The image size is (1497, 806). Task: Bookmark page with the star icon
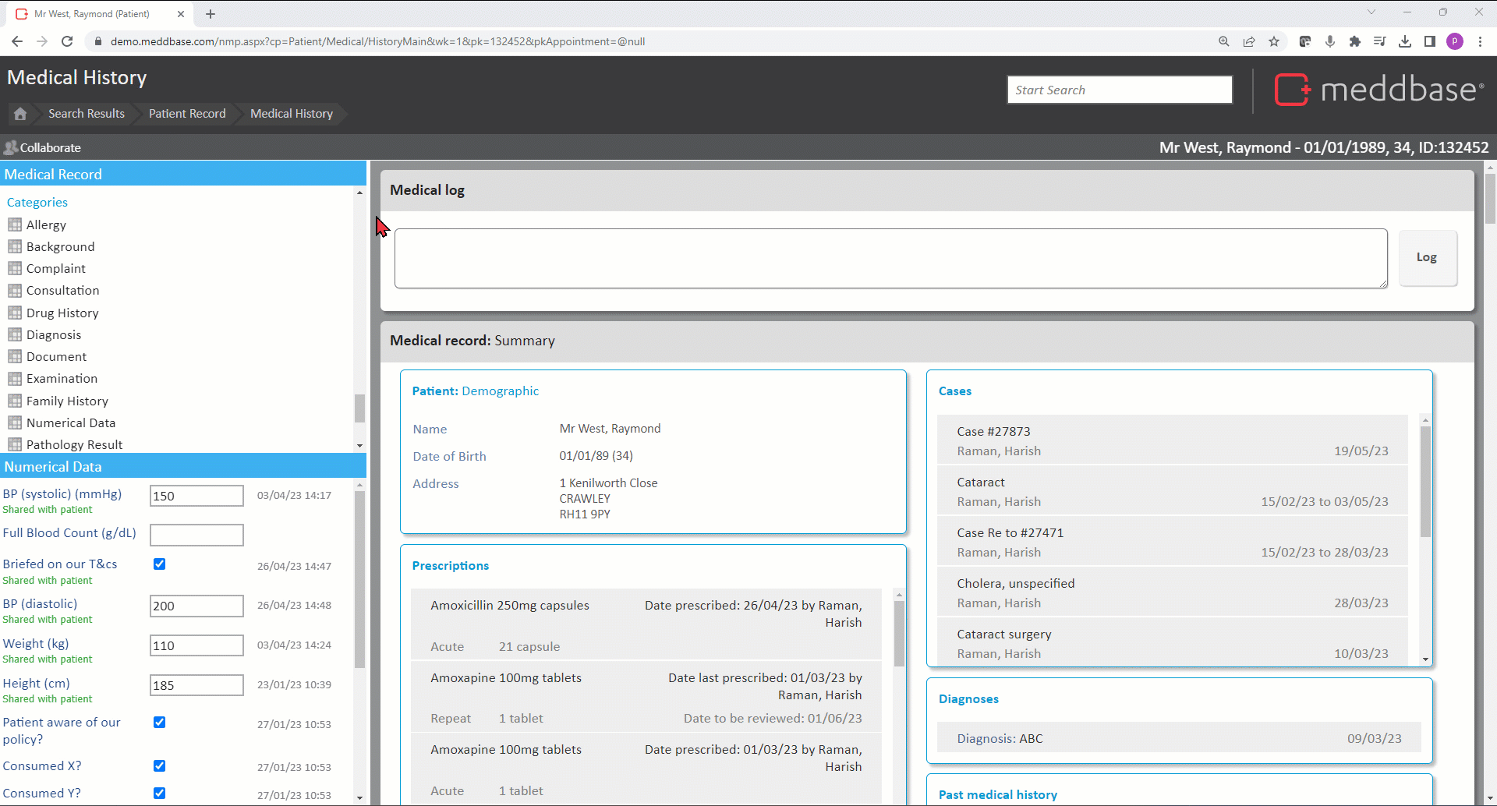(x=1274, y=41)
